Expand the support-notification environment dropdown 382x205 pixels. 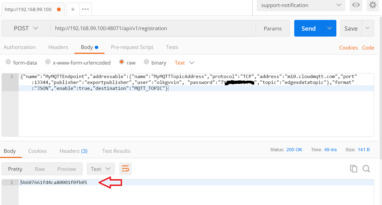pos(301,5)
